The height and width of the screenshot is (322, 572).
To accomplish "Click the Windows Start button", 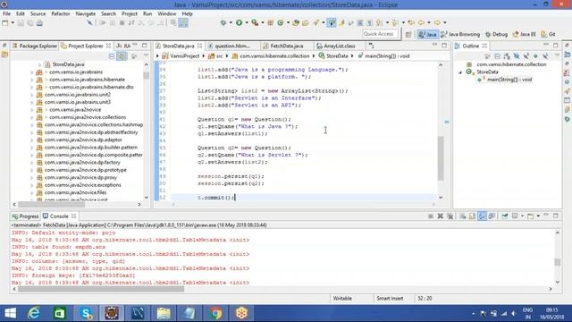I will click(x=10, y=313).
